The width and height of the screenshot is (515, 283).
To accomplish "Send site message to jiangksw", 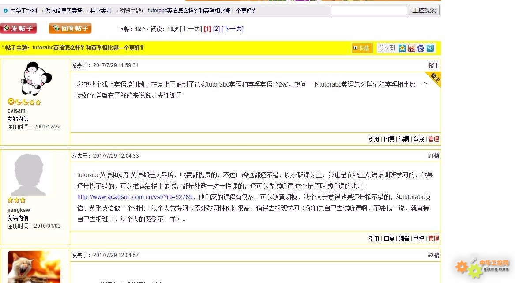I will tap(18, 218).
